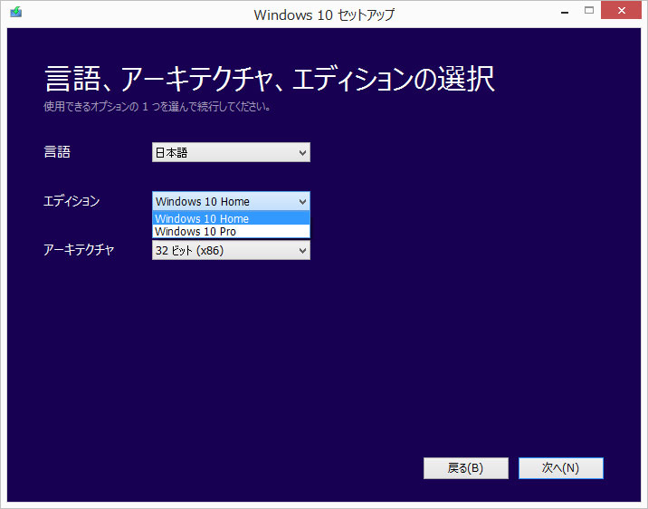Click the Windows 10 setup icon in title bar
The height and width of the screenshot is (509, 648).
click(x=16, y=12)
